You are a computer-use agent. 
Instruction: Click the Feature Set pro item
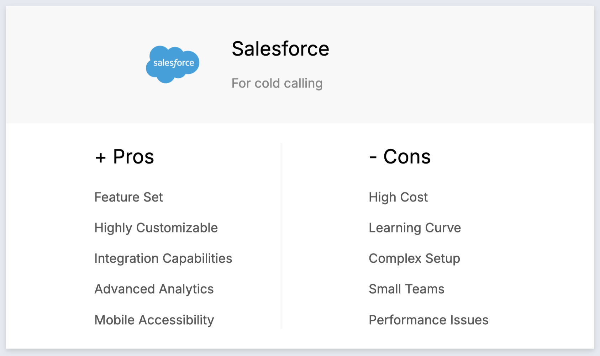[x=128, y=197]
